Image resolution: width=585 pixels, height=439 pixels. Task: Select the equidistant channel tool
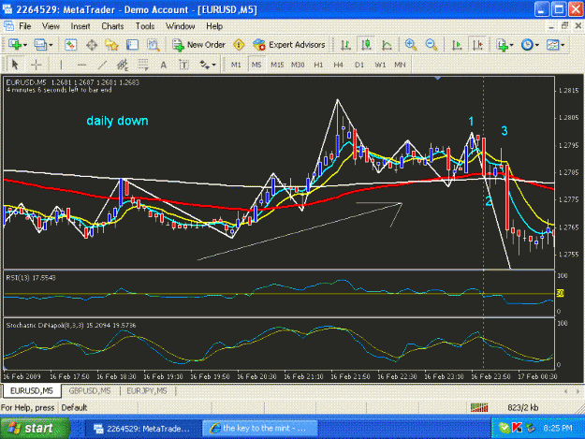point(123,65)
